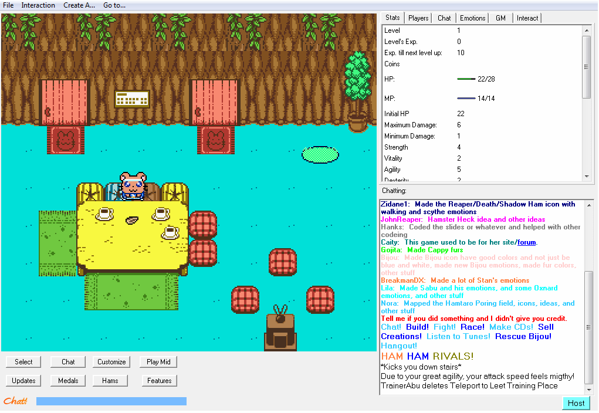
Task: Click the right bunny doormat
Action: point(215,140)
